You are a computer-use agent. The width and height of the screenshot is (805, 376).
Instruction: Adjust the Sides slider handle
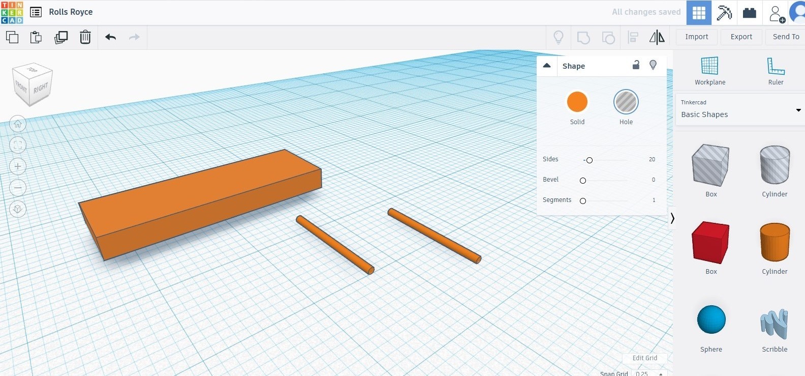coord(590,160)
